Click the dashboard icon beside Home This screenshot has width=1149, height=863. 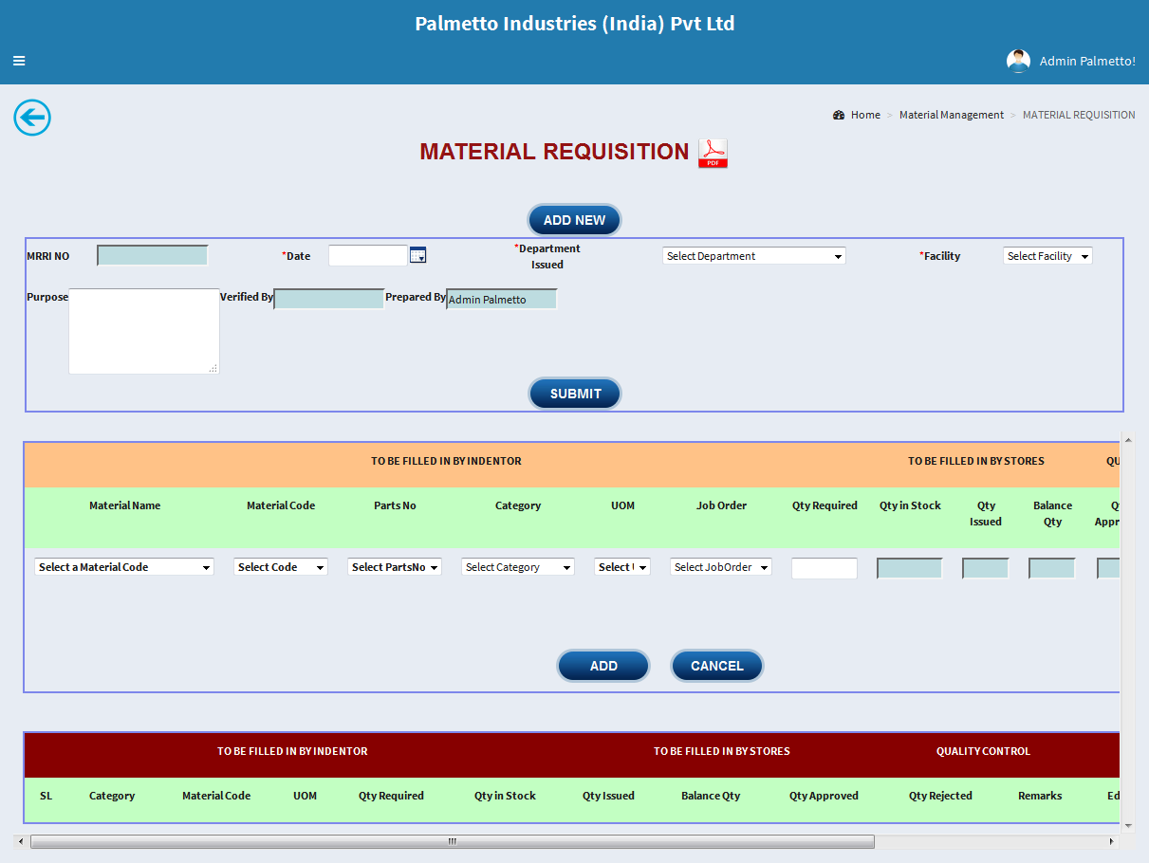click(x=839, y=115)
